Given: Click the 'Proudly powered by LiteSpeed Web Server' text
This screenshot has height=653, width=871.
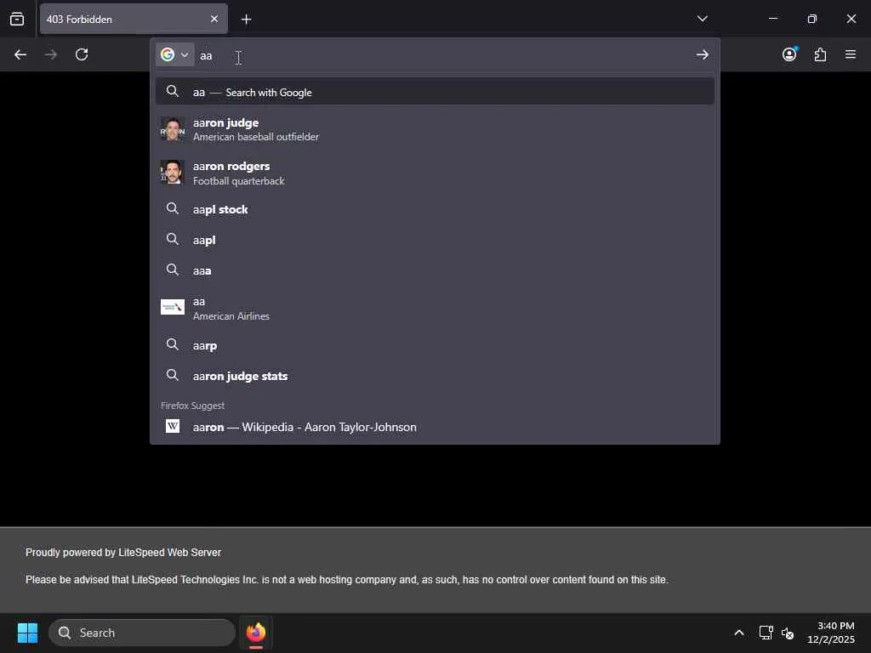Looking at the screenshot, I should click(123, 553).
